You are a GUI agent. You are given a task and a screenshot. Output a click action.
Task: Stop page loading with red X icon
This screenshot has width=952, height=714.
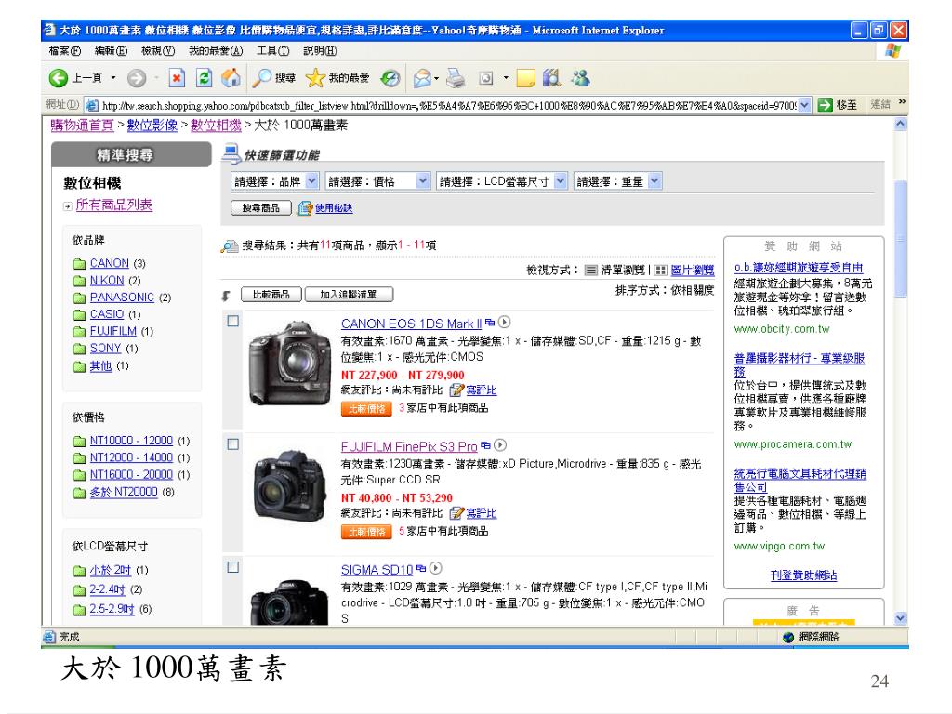click(177, 78)
